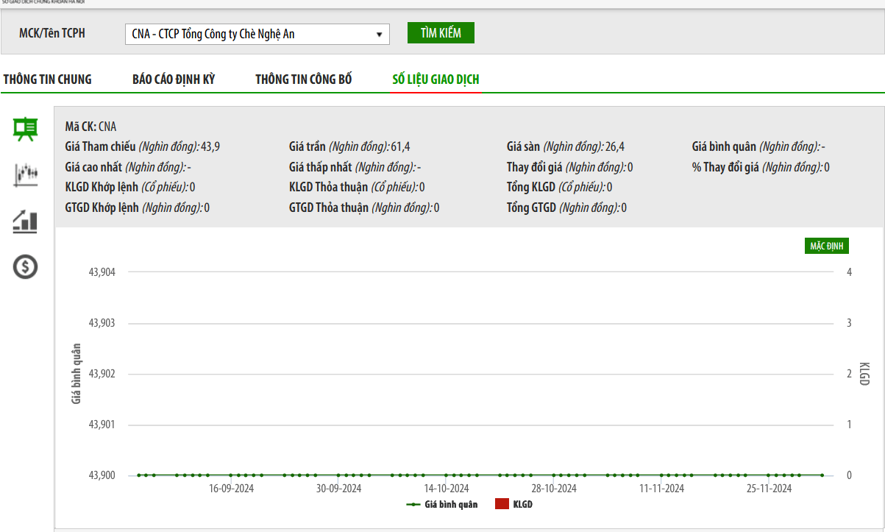Click the last data point on chart line
The image size is (885, 532).
pos(822,475)
